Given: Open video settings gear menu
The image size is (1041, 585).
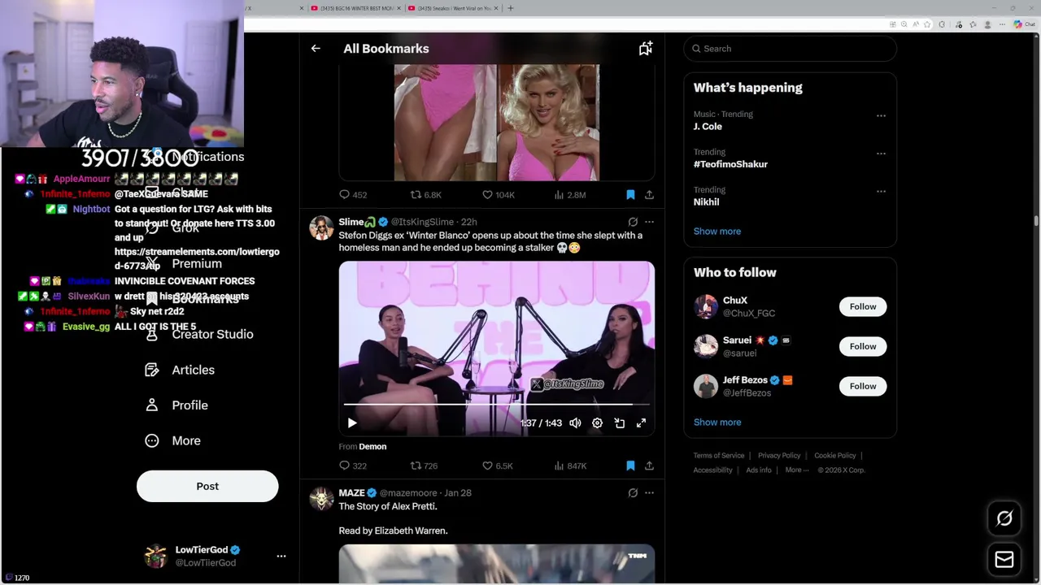Looking at the screenshot, I should [x=597, y=422].
